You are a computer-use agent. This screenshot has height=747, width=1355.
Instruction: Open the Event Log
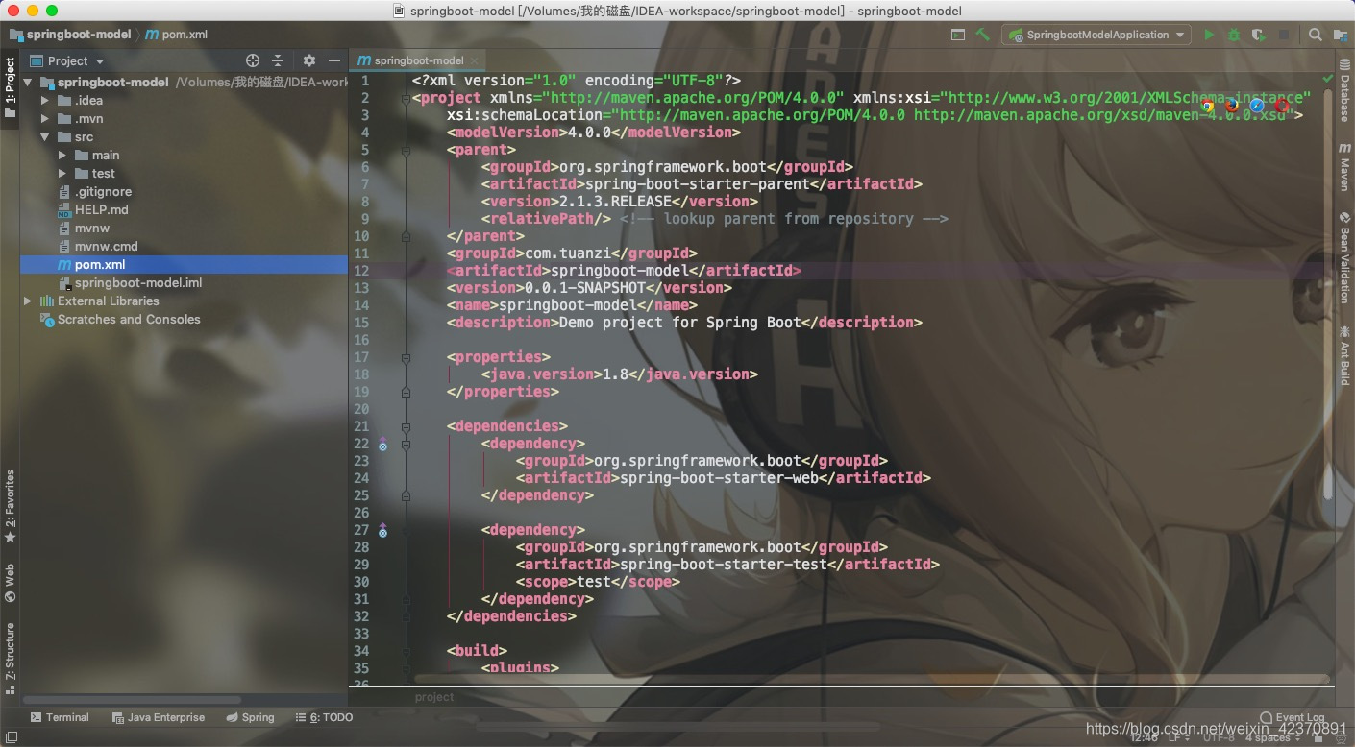point(1292,717)
